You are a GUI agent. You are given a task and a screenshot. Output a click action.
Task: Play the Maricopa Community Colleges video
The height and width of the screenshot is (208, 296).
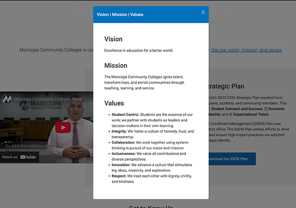tap(63, 127)
